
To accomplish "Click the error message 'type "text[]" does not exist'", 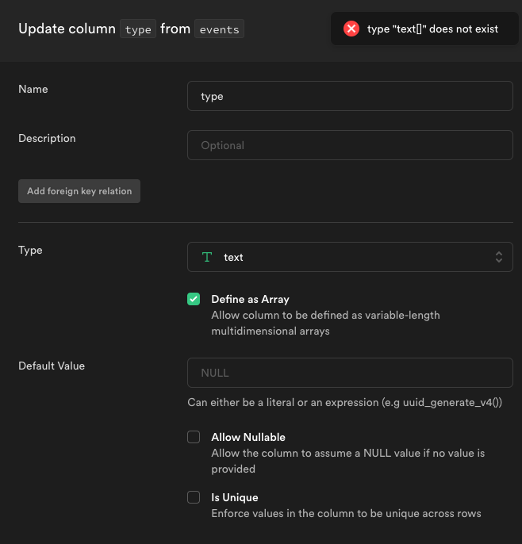I will (x=432, y=29).
